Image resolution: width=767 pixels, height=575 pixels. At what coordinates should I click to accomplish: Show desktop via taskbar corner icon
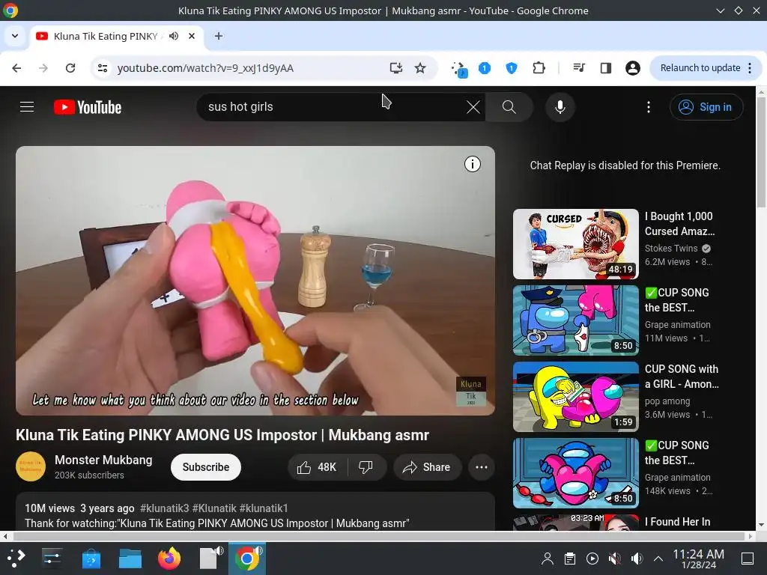748,559
